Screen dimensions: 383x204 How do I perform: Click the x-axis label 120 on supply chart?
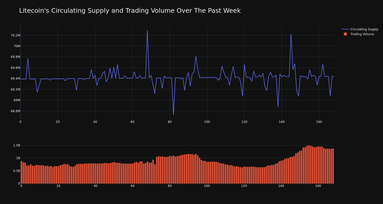tap(244, 122)
